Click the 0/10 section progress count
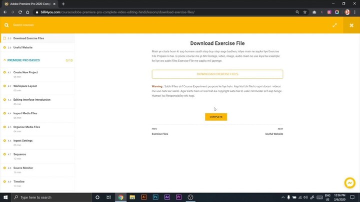Viewport: 360px width, 202px height. tap(69, 60)
